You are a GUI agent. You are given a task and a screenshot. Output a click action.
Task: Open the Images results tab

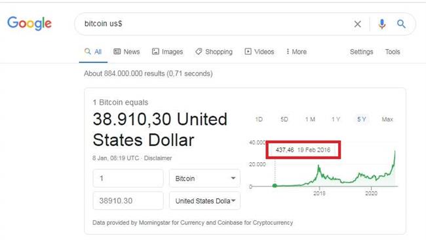[167, 52]
